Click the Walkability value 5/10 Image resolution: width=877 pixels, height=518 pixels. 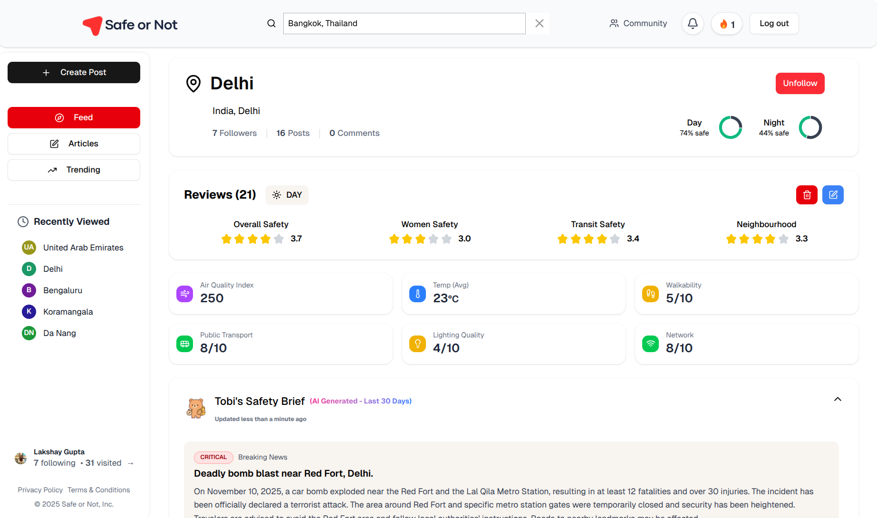point(679,298)
